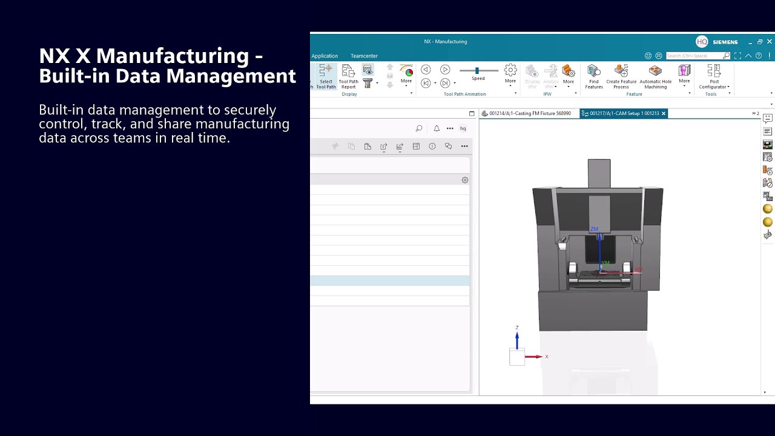
Task: Open the three-dot menu beside the bell
Action: click(x=450, y=128)
